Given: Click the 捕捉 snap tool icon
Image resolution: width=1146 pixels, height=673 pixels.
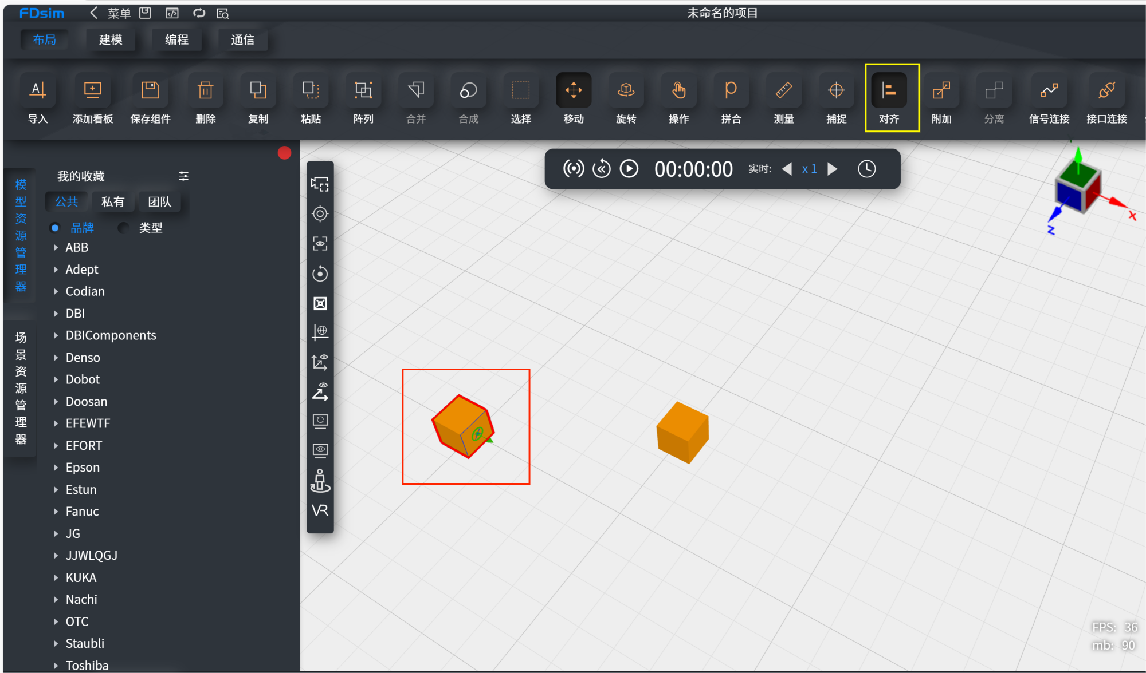Looking at the screenshot, I should tap(836, 90).
